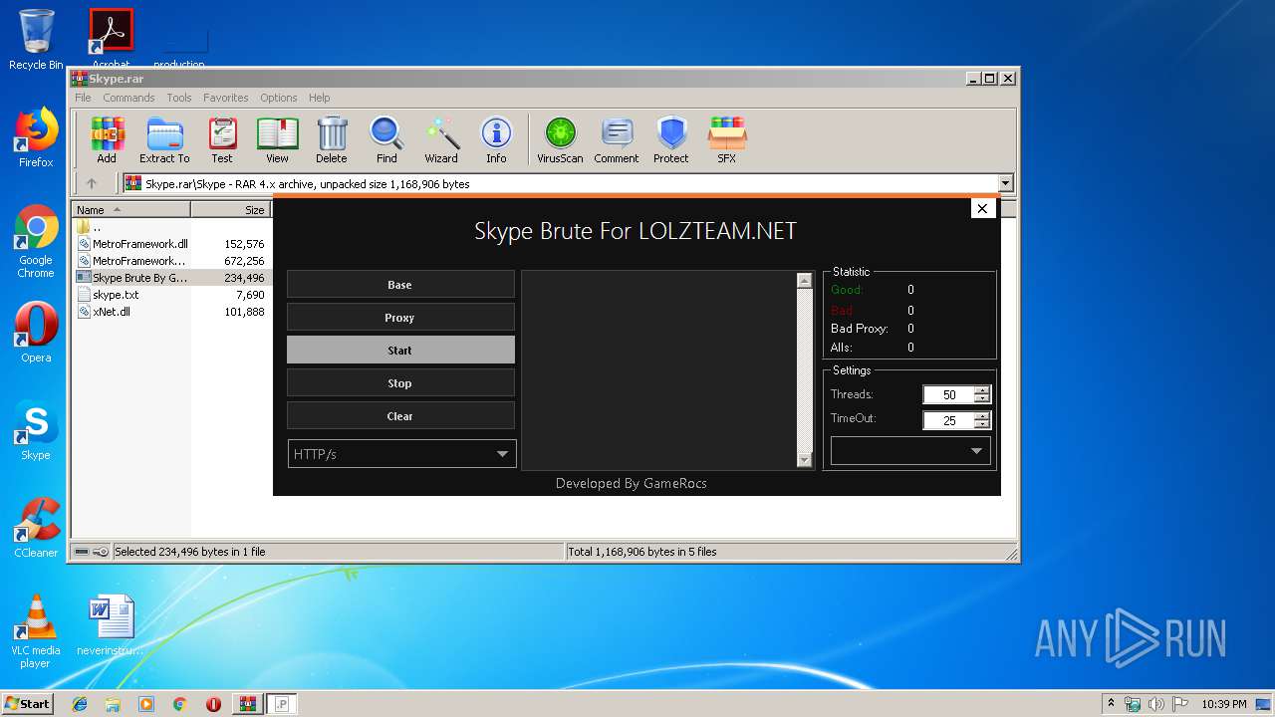Image resolution: width=1275 pixels, height=717 pixels.
Task: Open the Tools menu
Action: (179, 98)
